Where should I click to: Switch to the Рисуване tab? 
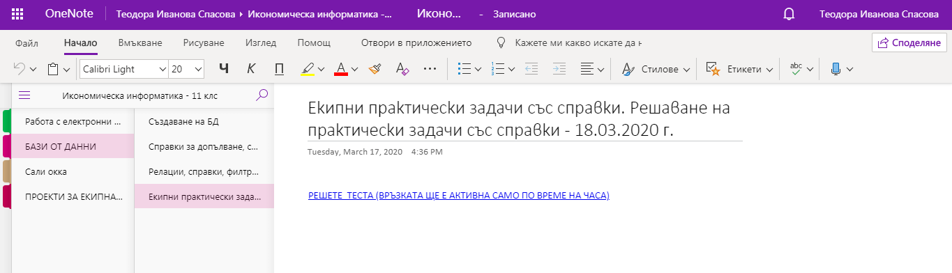tap(204, 42)
